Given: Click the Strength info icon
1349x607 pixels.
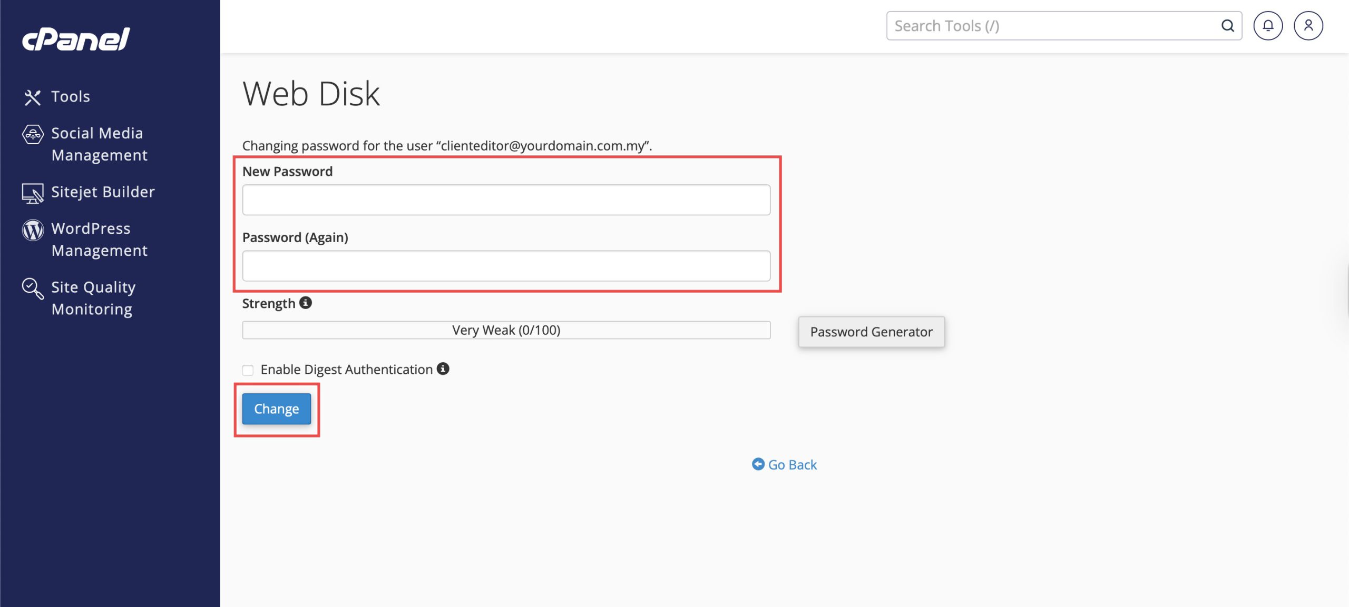Looking at the screenshot, I should coord(306,303).
